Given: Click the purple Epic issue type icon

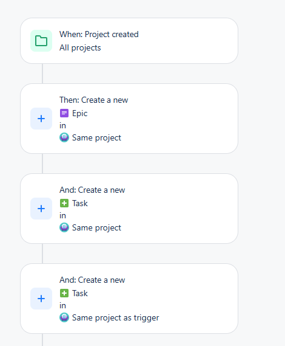Looking at the screenshot, I should [x=64, y=113].
